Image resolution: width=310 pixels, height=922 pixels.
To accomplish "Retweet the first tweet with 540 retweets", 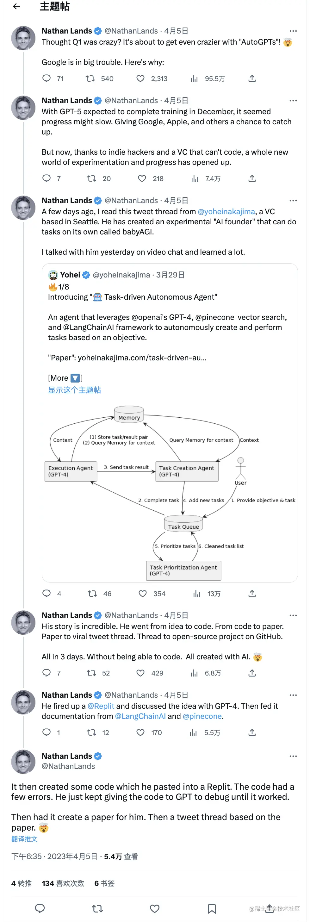I will (x=90, y=79).
